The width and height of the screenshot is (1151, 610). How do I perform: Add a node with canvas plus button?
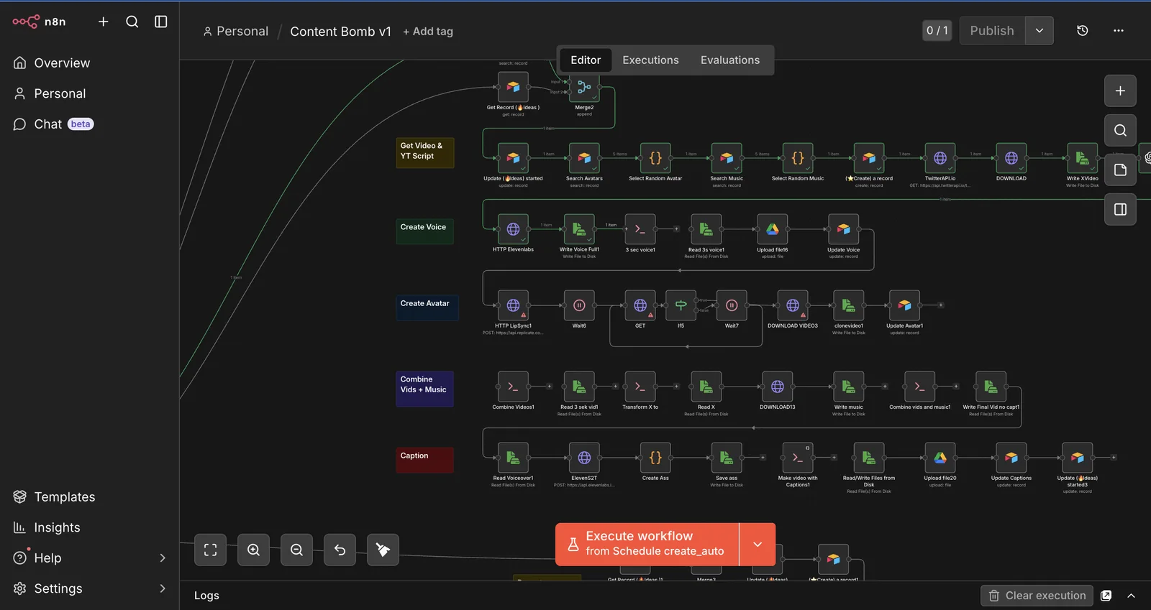click(x=1120, y=91)
